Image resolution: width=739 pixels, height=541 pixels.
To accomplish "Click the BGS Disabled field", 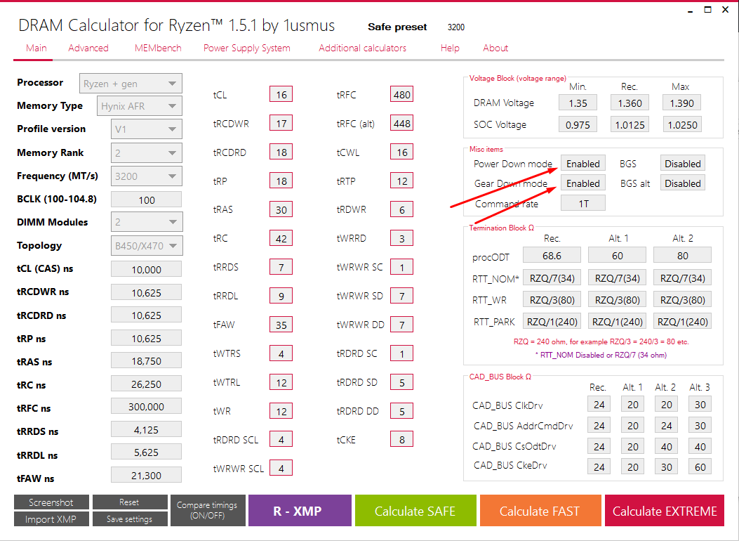I will (682, 164).
